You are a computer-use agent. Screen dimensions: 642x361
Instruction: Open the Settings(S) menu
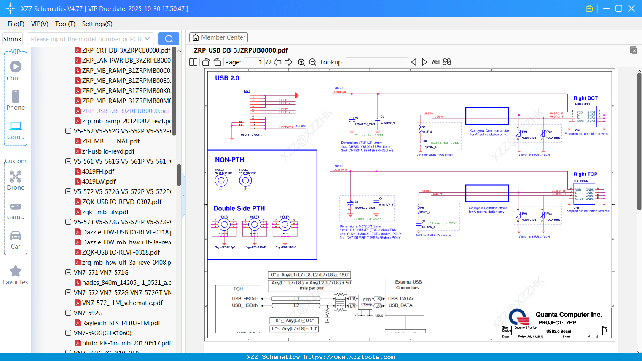97,24
